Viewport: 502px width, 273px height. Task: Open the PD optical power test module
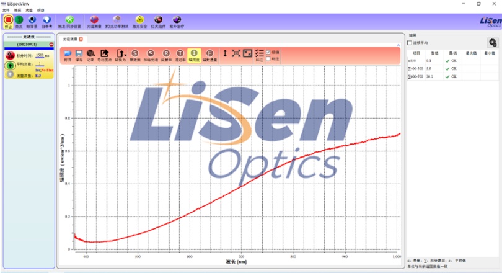tap(117, 22)
